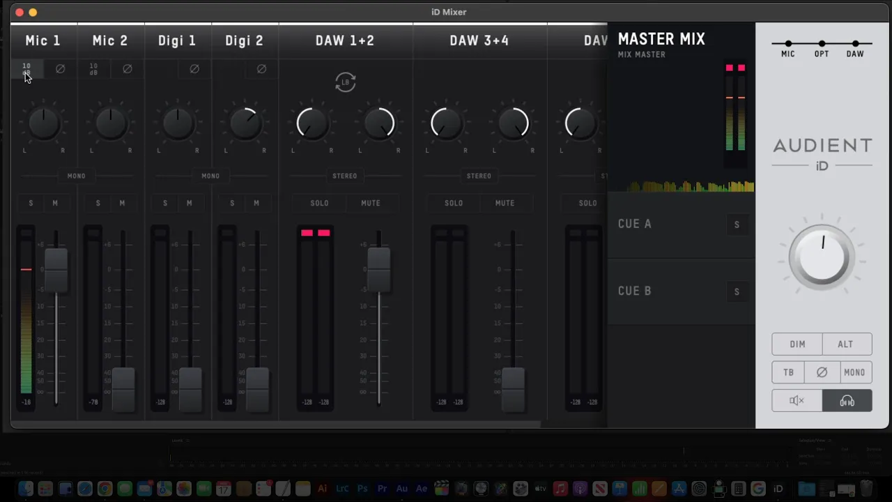Mute the Digi 2 channel
This screenshot has height=502, width=892.
(x=256, y=203)
